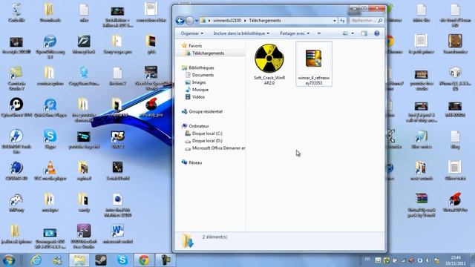Click the Téléchargements address bar segment
Viewport: 475px width, 267px height.
point(265,21)
